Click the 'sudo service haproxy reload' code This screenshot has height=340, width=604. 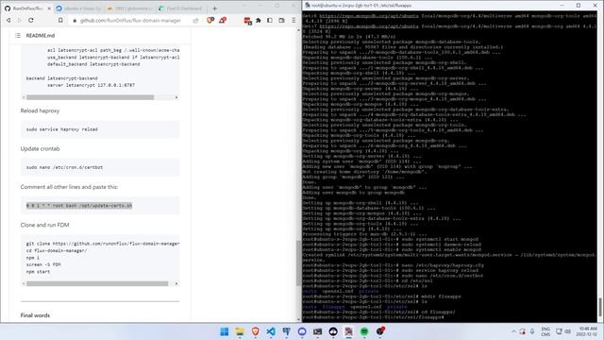[62, 129]
